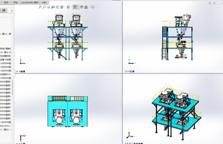
Task: Click the link icon beside *左视 label
Action: coord(126,72)
